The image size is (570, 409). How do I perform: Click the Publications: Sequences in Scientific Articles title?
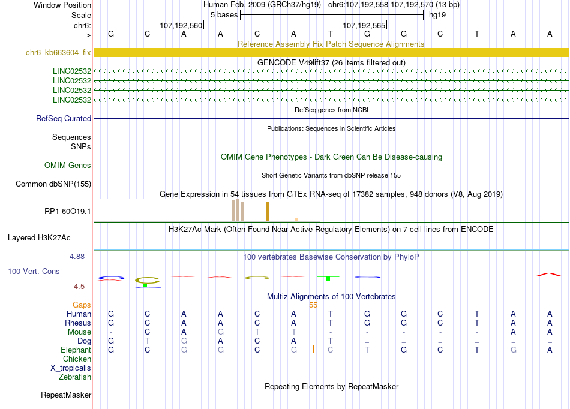pos(331,128)
